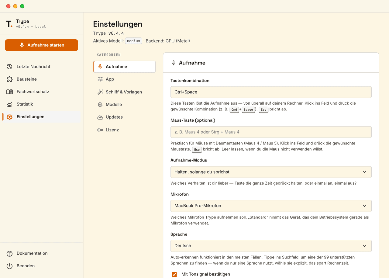
Task: Select the App settings category
Action: [124, 79]
